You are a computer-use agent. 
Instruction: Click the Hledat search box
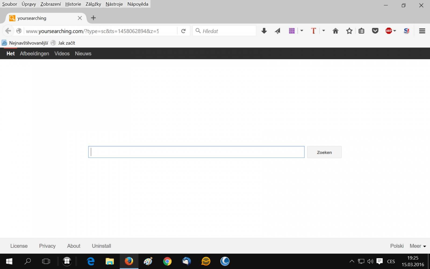224,31
